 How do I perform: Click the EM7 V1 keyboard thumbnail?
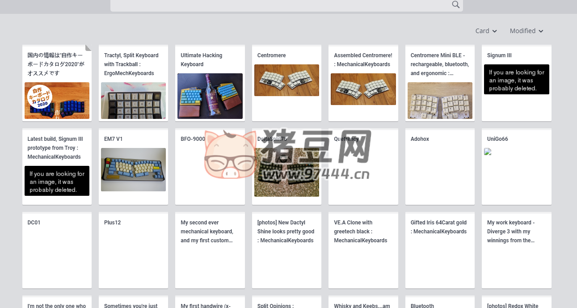133,169
